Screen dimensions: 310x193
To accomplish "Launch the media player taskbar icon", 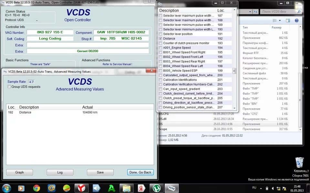I will [x=21, y=188].
